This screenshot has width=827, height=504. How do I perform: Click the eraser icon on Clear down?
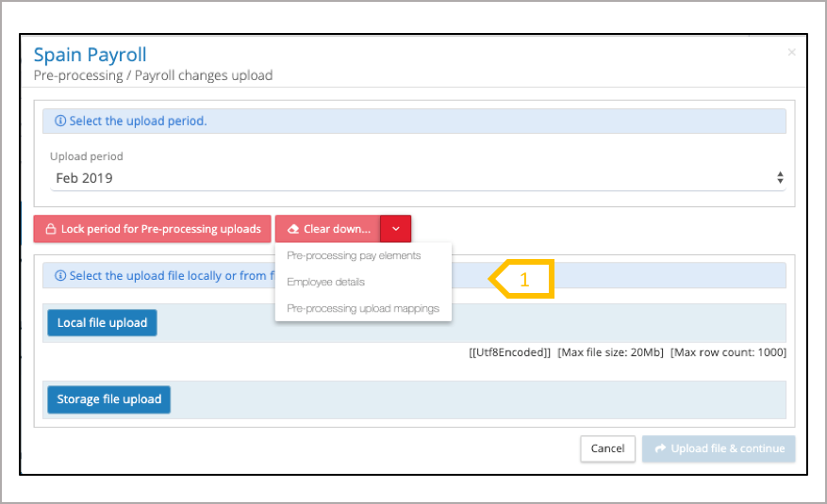tap(293, 229)
